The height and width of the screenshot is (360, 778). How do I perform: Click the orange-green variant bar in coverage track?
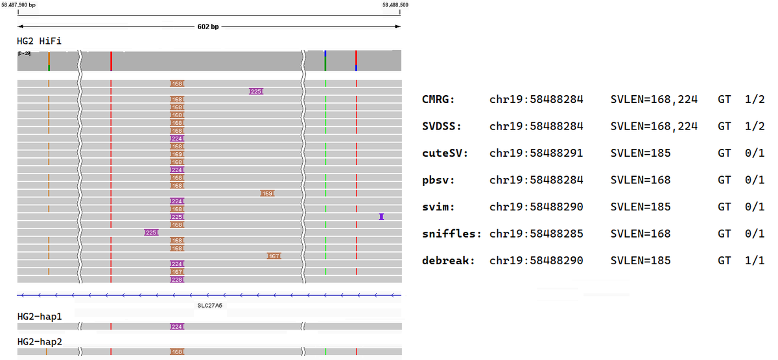[49, 62]
